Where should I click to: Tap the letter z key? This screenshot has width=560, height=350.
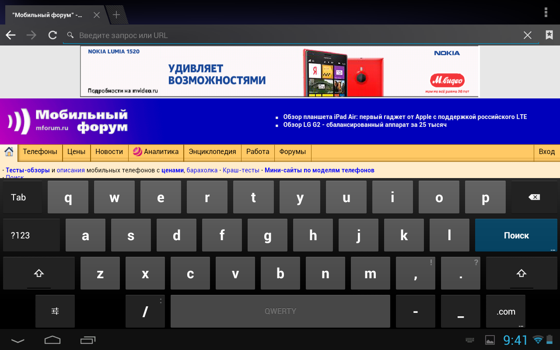(100, 273)
